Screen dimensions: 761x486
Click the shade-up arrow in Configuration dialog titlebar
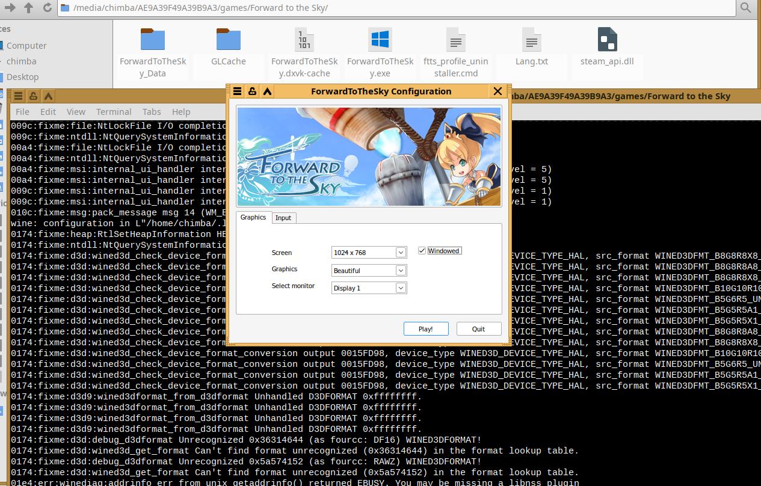coord(267,91)
